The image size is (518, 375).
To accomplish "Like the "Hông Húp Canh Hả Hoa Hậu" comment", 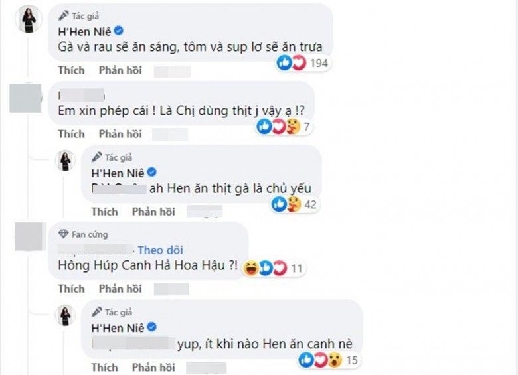I will pos(71,289).
